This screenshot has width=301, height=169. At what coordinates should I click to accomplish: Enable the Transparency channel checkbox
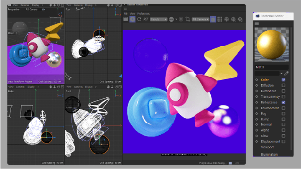click(283, 96)
